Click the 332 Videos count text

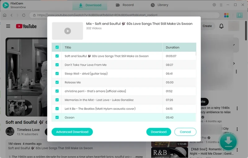94,28
